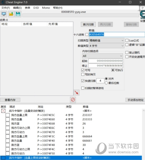Open Cheat Engine settings logo icon
Screen dimensions: 145x160
(142, 14)
